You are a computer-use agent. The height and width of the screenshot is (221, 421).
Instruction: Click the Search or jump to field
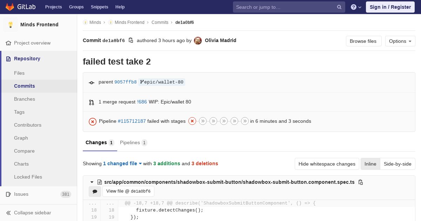[284, 7]
